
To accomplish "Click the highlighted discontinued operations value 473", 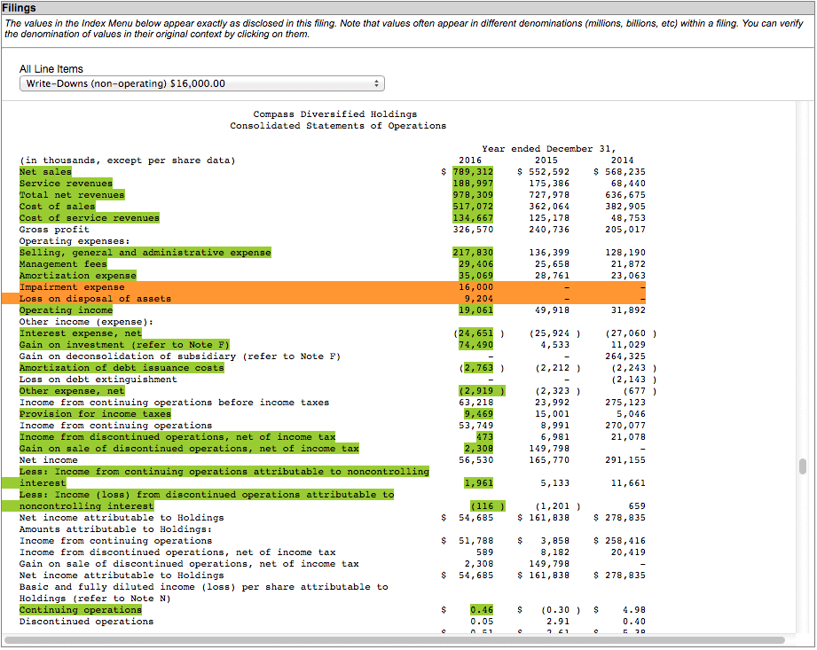I will pyautogui.click(x=484, y=437).
